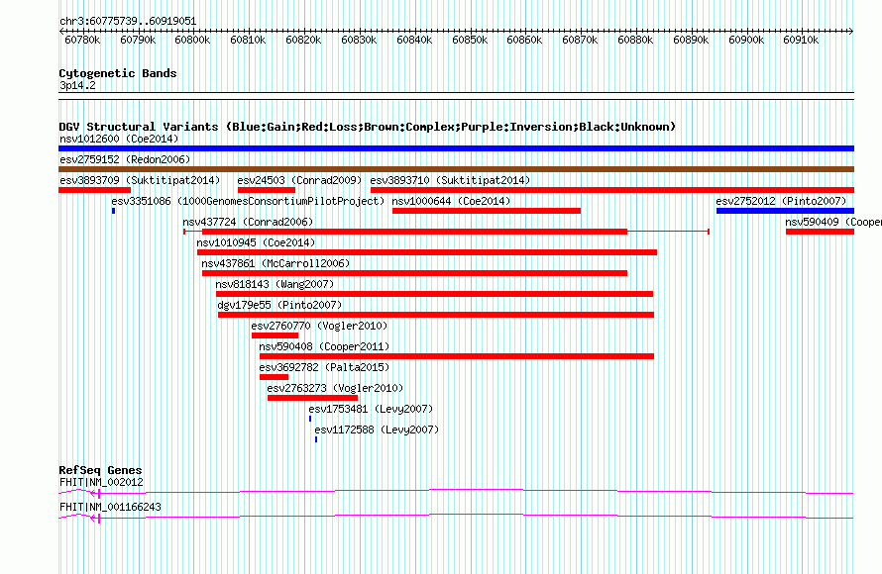Open the nsv1012600 (Coe2014) label
882x574 pixels.
coord(119,139)
